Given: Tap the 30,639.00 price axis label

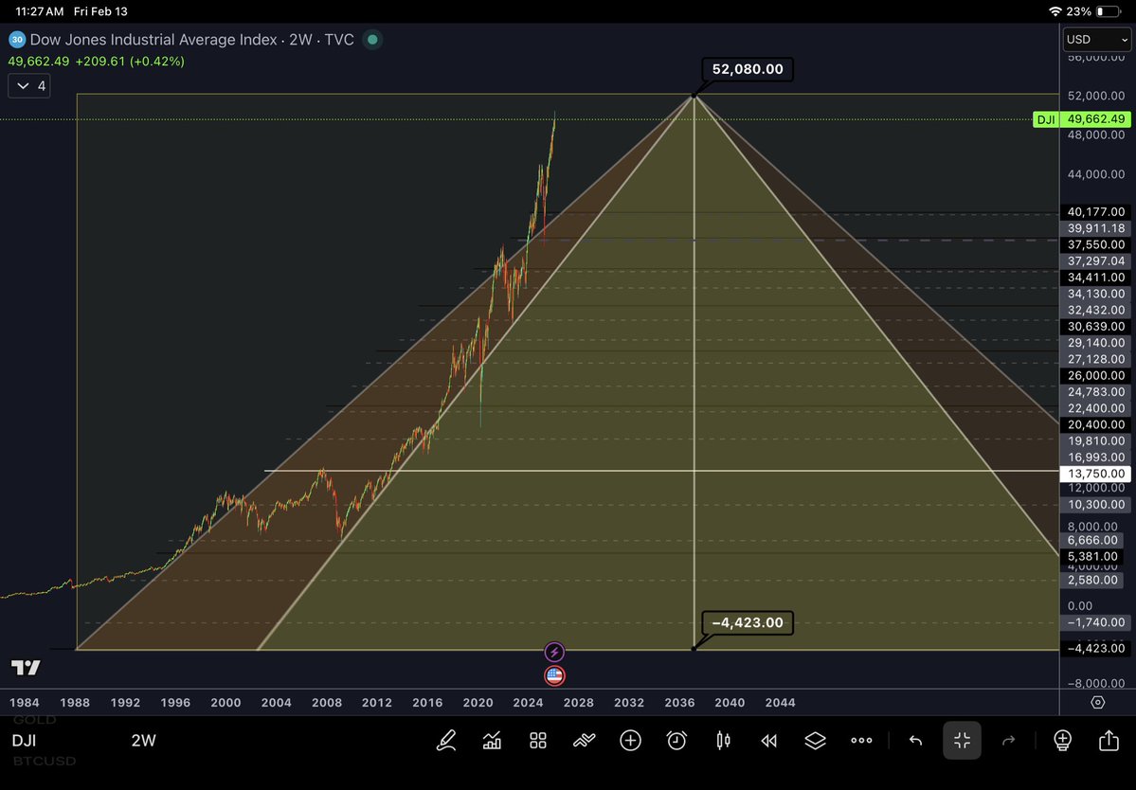Looking at the screenshot, I should (1095, 327).
